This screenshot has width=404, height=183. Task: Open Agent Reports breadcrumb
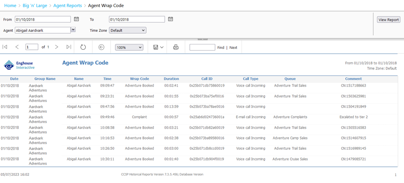click(67, 5)
